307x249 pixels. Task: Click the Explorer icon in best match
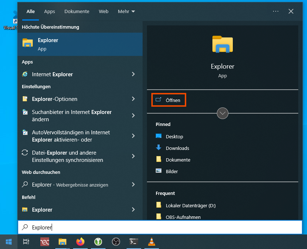coord(28,43)
